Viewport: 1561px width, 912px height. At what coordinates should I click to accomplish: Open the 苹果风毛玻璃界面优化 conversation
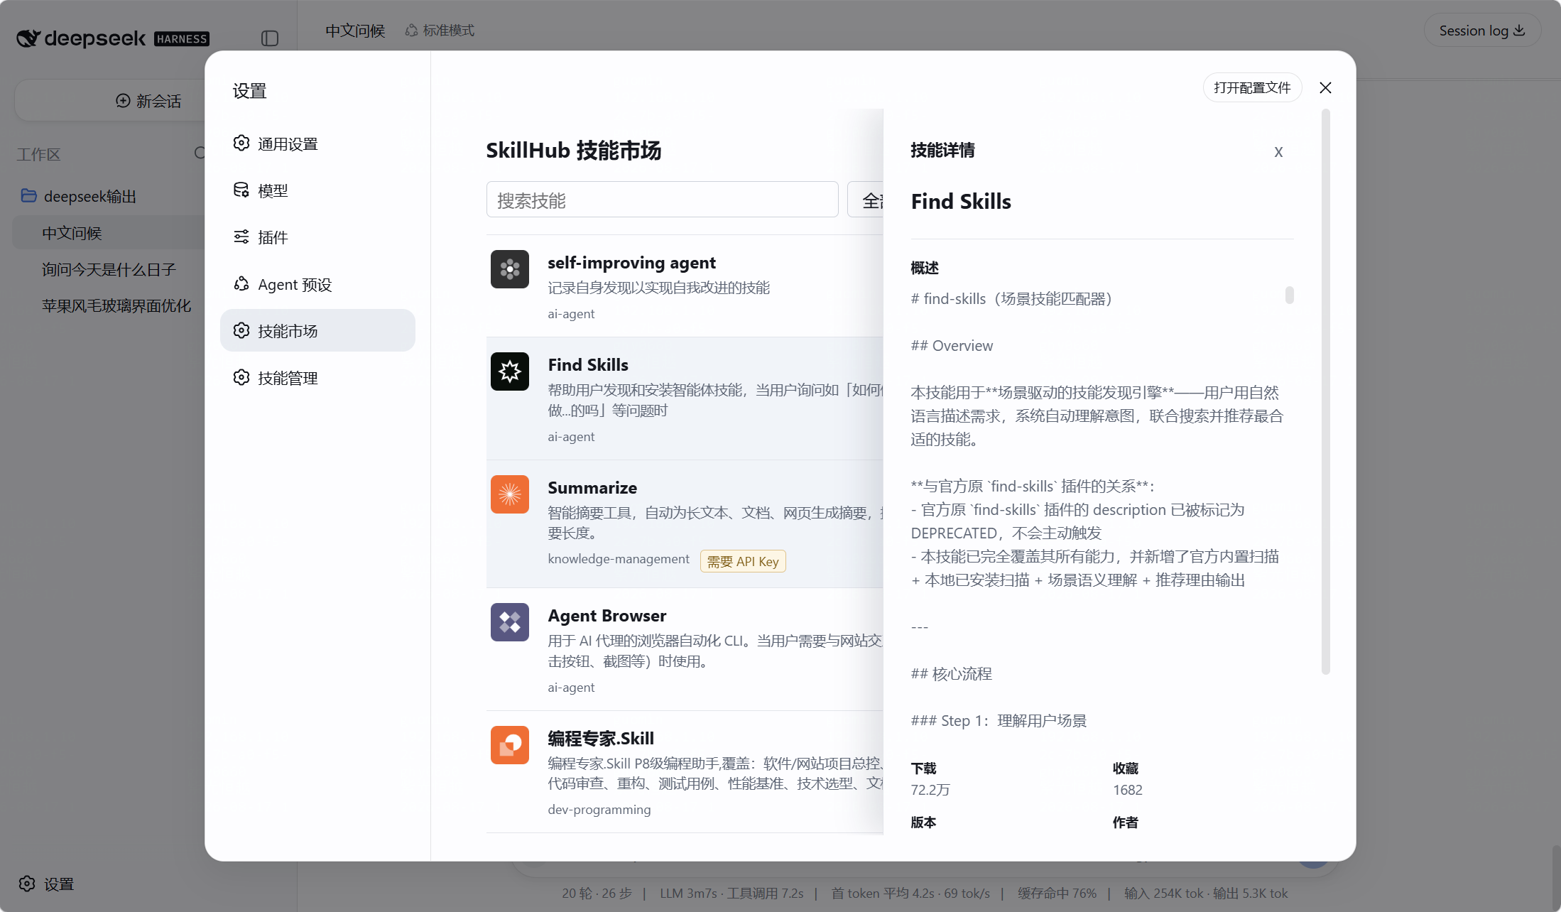pyautogui.click(x=116, y=305)
